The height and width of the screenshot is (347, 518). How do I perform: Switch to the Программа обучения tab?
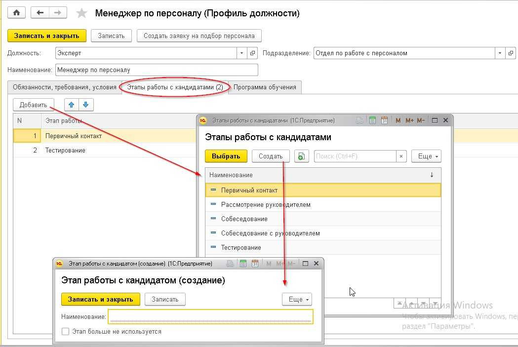[x=265, y=87]
